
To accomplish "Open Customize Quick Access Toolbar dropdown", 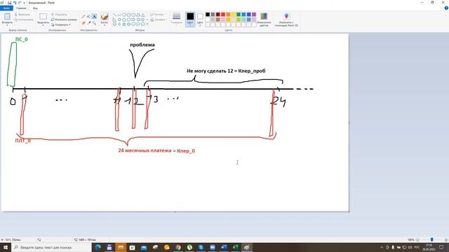I will (x=24, y=3).
